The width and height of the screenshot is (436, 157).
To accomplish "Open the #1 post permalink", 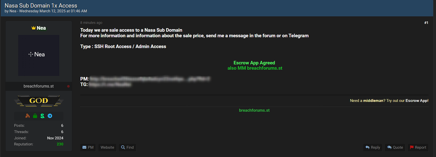I will click(x=426, y=23).
